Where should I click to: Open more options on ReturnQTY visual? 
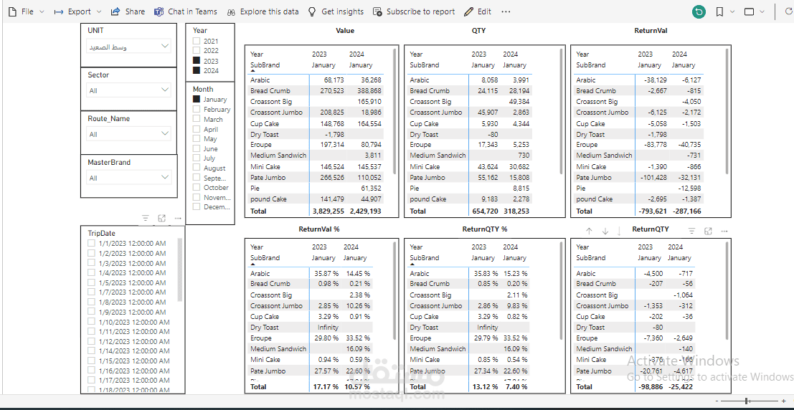click(724, 231)
